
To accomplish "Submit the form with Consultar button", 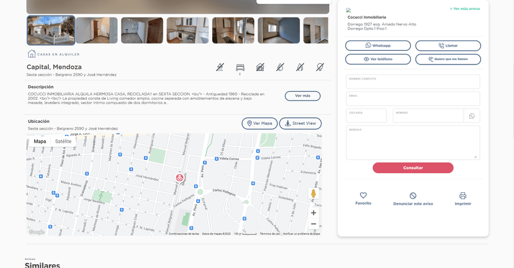I will tap(413, 167).
